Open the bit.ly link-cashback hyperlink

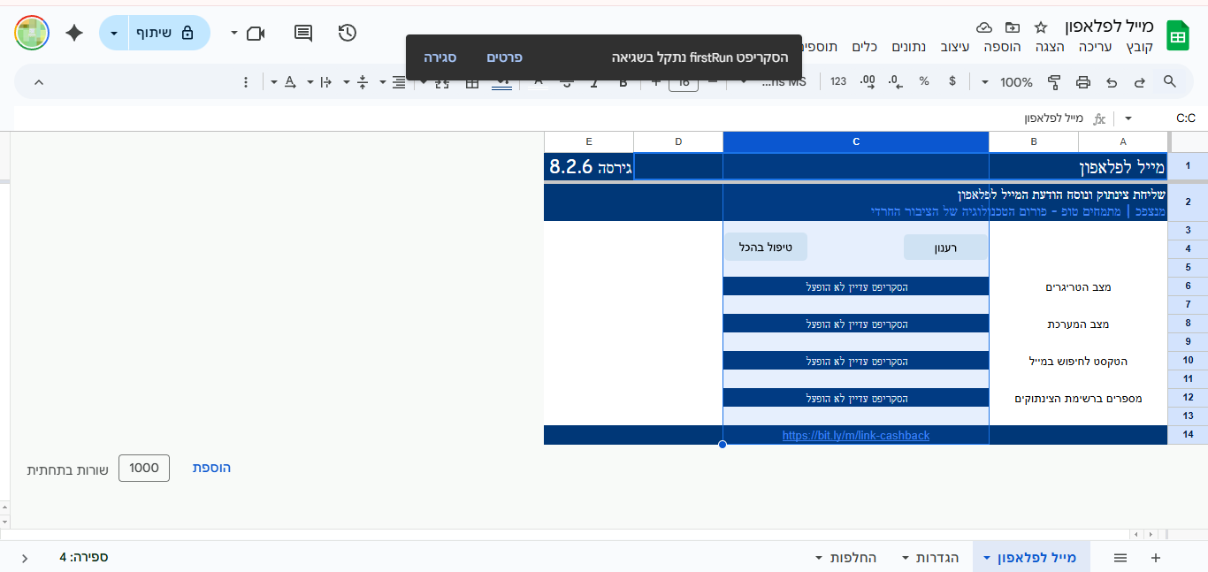(855, 435)
